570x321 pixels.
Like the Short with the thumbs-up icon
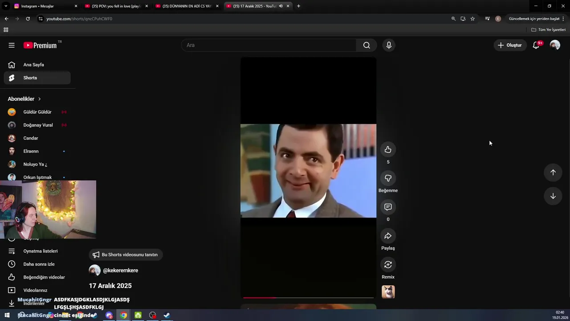(x=388, y=149)
